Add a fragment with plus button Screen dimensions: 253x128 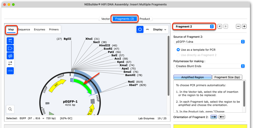click(x=244, y=26)
